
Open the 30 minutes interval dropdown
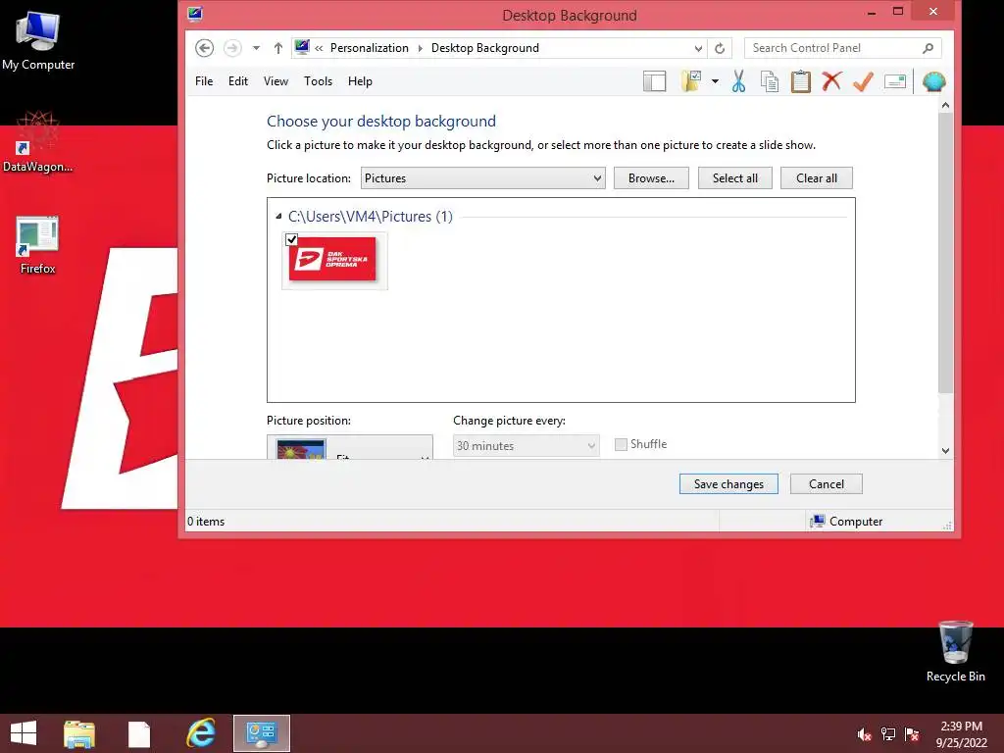[x=527, y=446]
